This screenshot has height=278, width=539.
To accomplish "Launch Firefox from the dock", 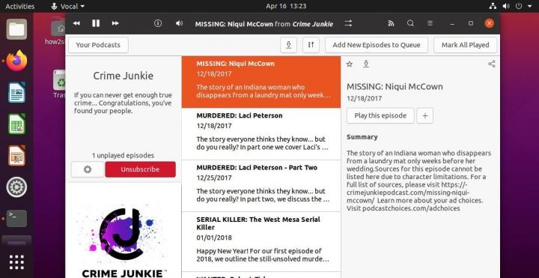I will tap(16, 61).
